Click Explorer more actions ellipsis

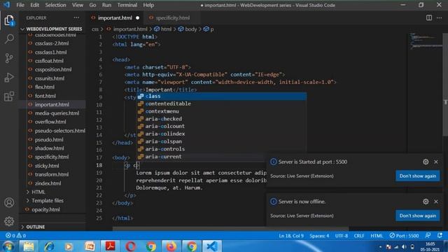(x=76, y=17)
